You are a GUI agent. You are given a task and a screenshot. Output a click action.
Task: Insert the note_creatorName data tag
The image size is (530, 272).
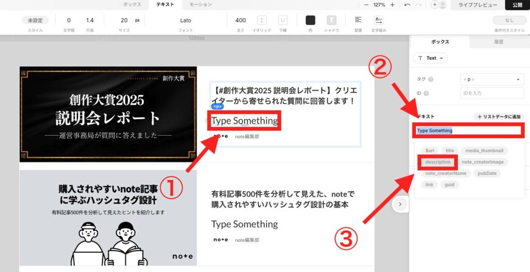(x=446, y=173)
